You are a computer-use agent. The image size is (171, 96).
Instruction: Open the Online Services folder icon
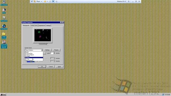[4, 35]
